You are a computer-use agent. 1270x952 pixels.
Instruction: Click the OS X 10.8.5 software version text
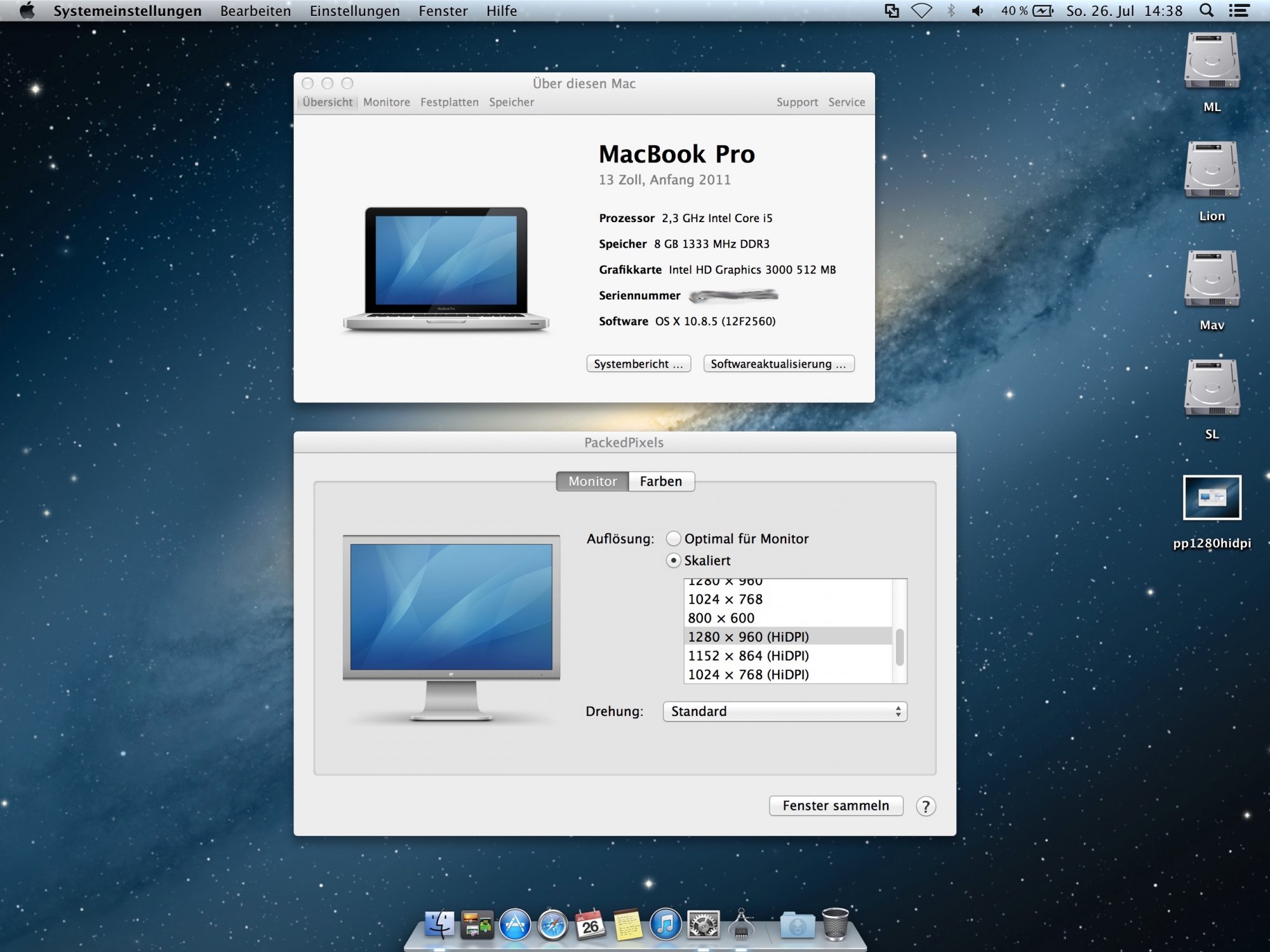(715, 321)
